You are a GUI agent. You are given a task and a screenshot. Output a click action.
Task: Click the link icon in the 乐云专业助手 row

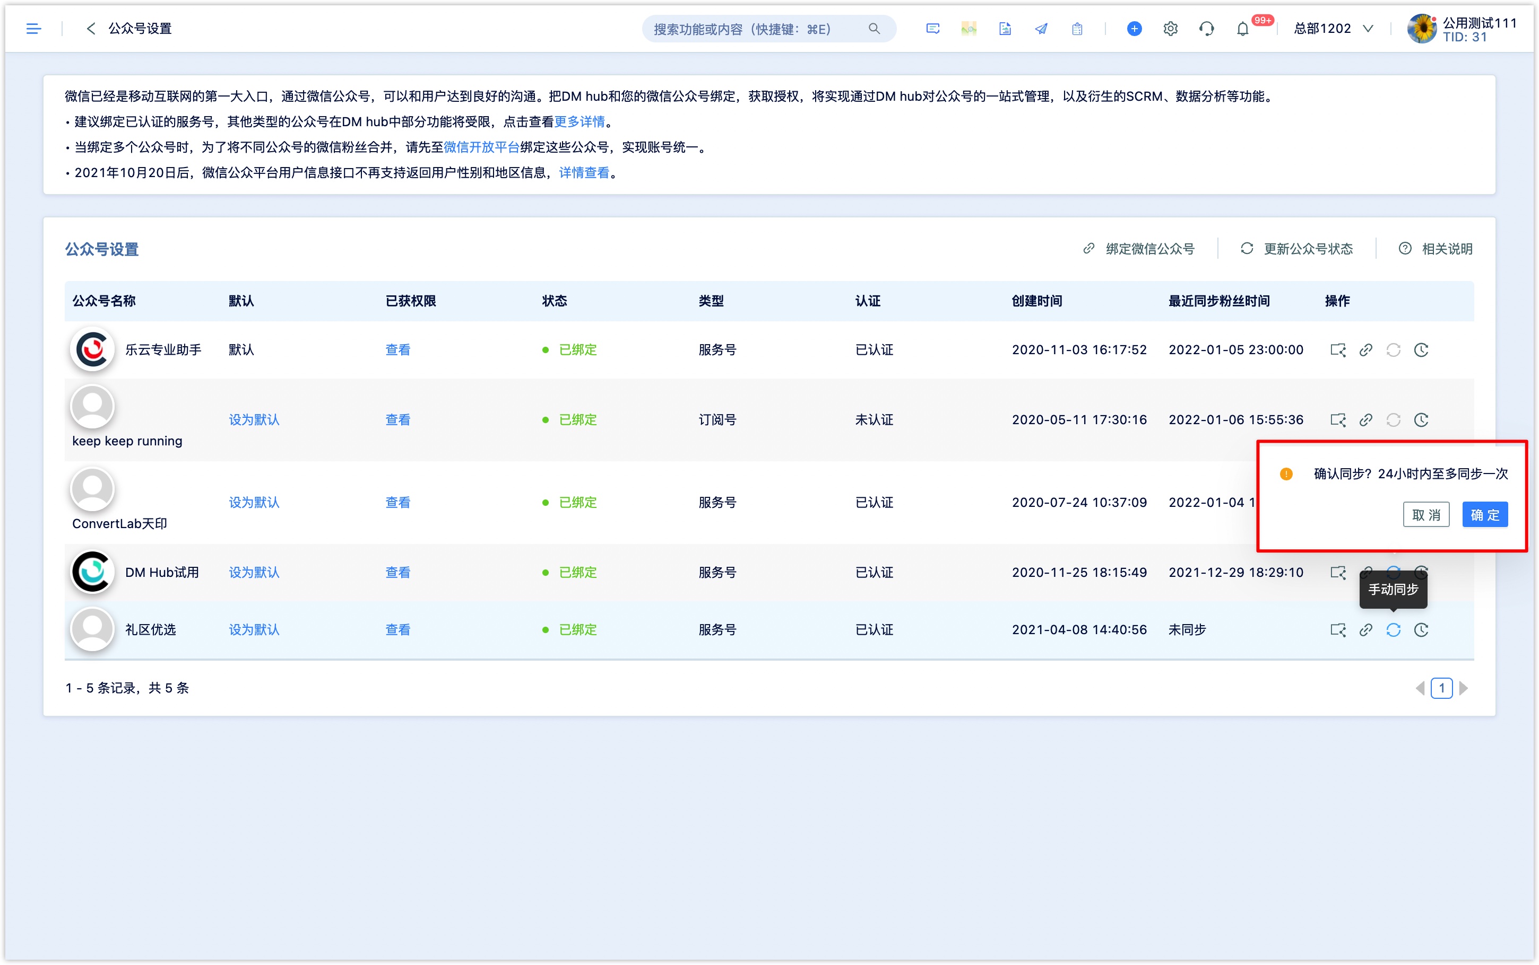(x=1365, y=350)
